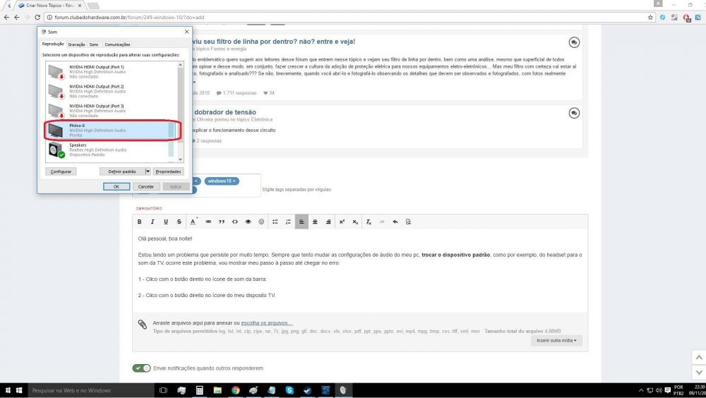Expand the 'Inserir outra mídia' dropdown
Viewport: 706px width, 398px height.
point(556,341)
